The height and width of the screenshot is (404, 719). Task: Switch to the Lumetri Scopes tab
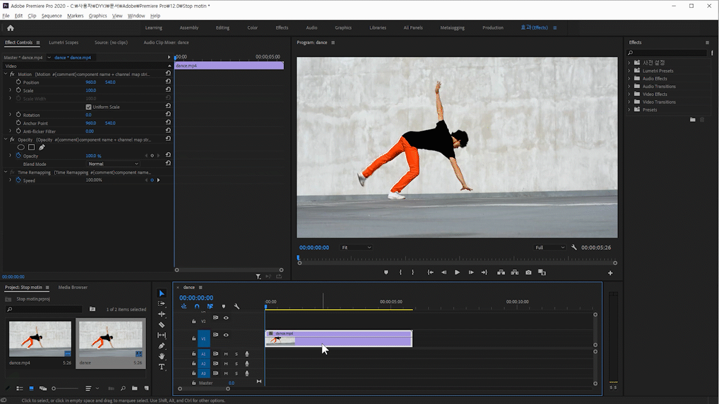coord(63,43)
